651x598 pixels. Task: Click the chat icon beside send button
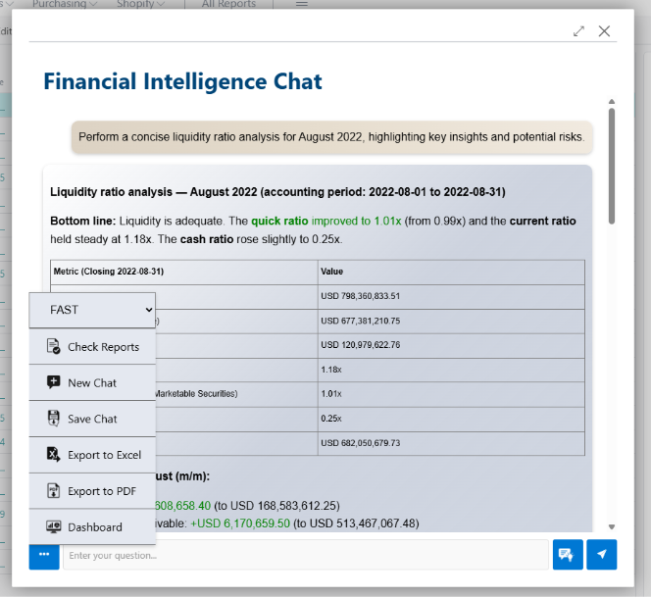coord(568,554)
